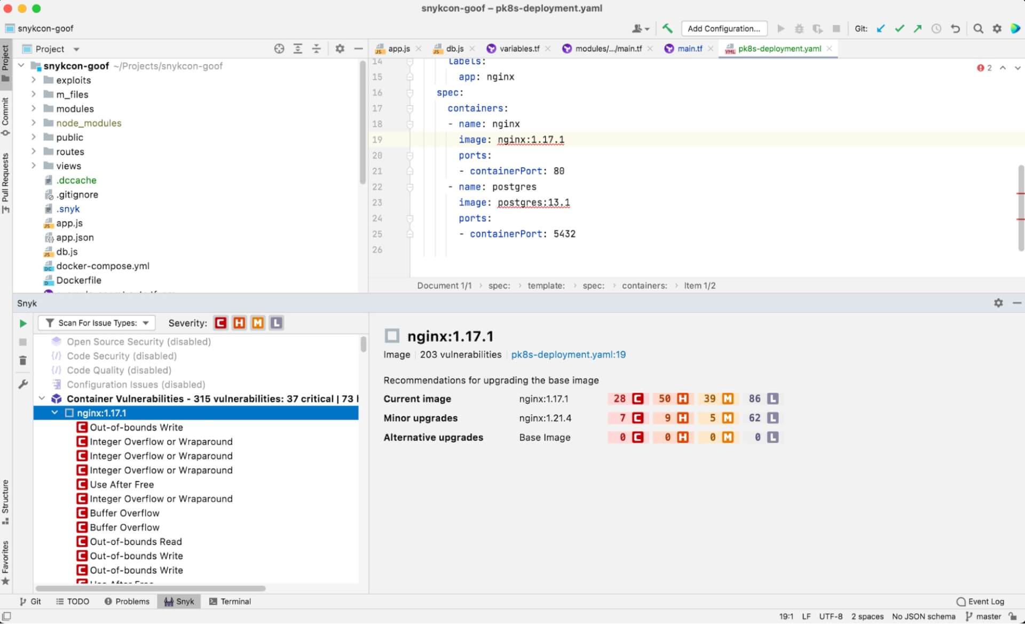The height and width of the screenshot is (624, 1025).
Task: Open Snyk panel options gear
Action: pyautogui.click(x=998, y=303)
